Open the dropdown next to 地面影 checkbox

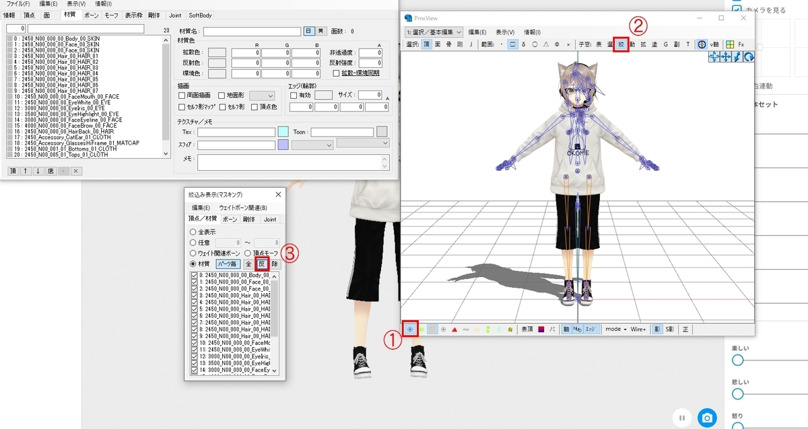tap(262, 96)
